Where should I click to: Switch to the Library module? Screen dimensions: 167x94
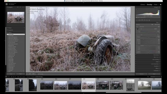143,5
